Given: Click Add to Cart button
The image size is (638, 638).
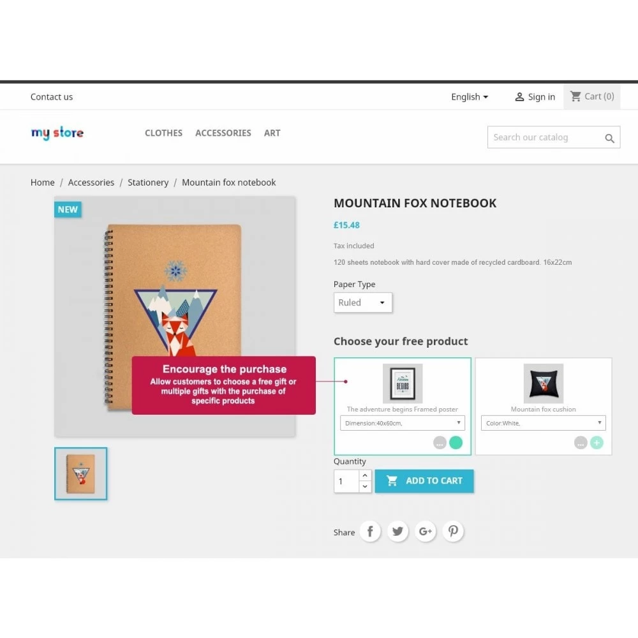Looking at the screenshot, I should (x=424, y=481).
